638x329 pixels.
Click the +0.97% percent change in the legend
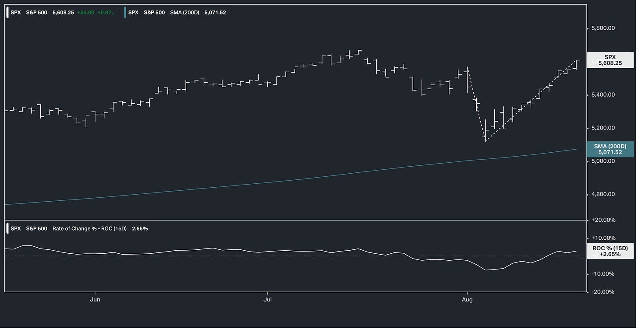(106, 13)
